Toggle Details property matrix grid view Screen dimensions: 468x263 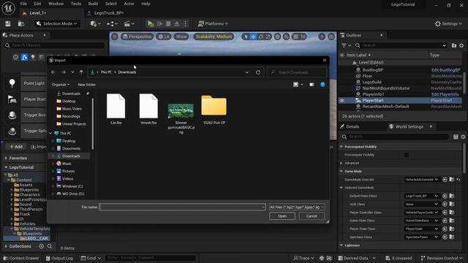[456, 137]
